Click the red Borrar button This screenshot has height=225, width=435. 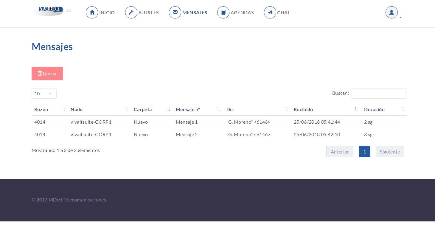tap(47, 73)
